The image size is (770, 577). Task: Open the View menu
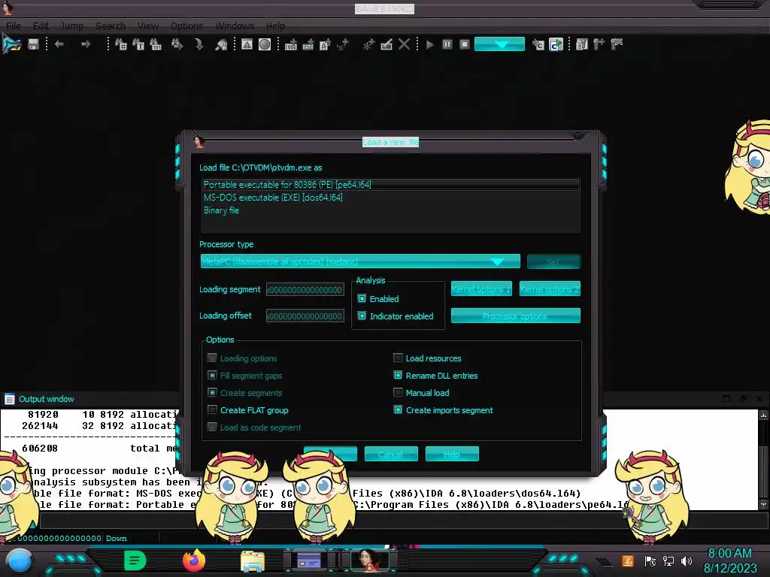click(x=148, y=26)
